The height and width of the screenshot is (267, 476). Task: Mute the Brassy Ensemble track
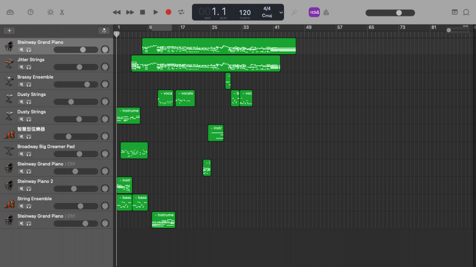[21, 84]
